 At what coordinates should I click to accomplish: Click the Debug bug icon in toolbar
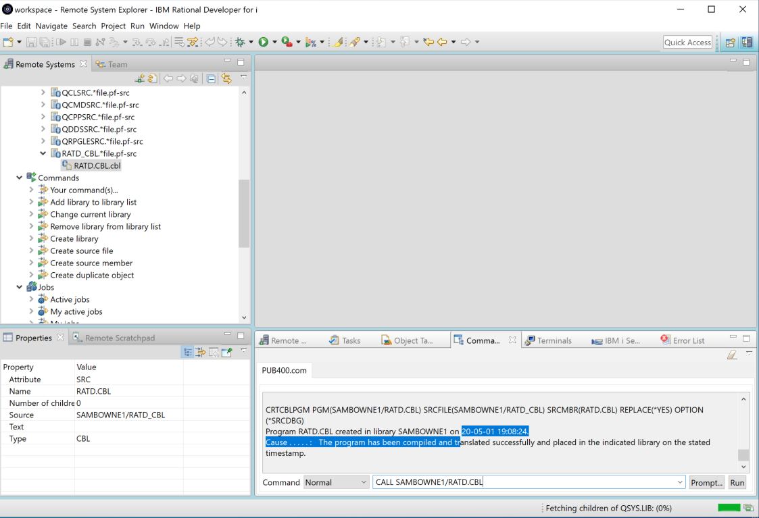pos(240,42)
